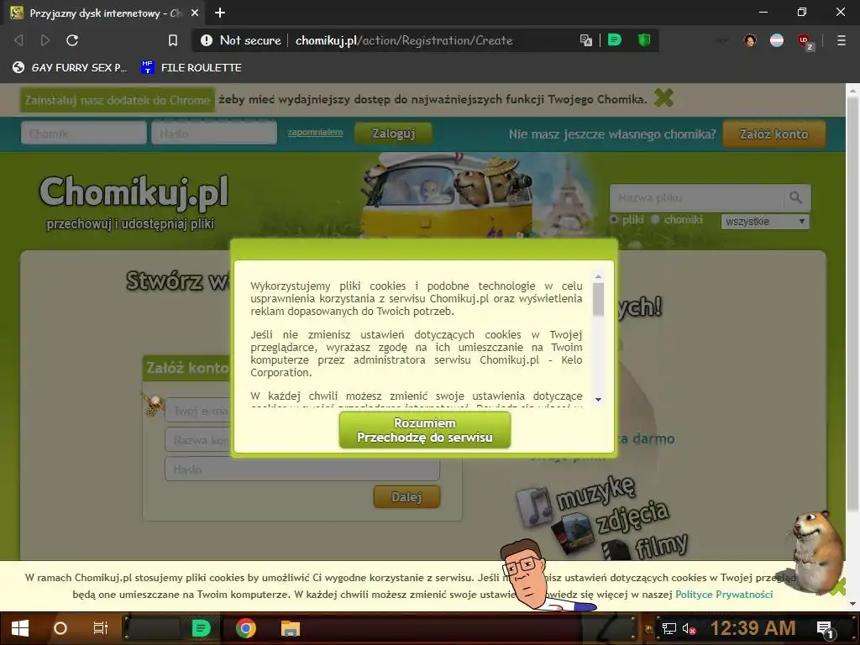Viewport: 860px width, 645px height.
Task: Open the striped round extension icon
Action: tap(777, 40)
